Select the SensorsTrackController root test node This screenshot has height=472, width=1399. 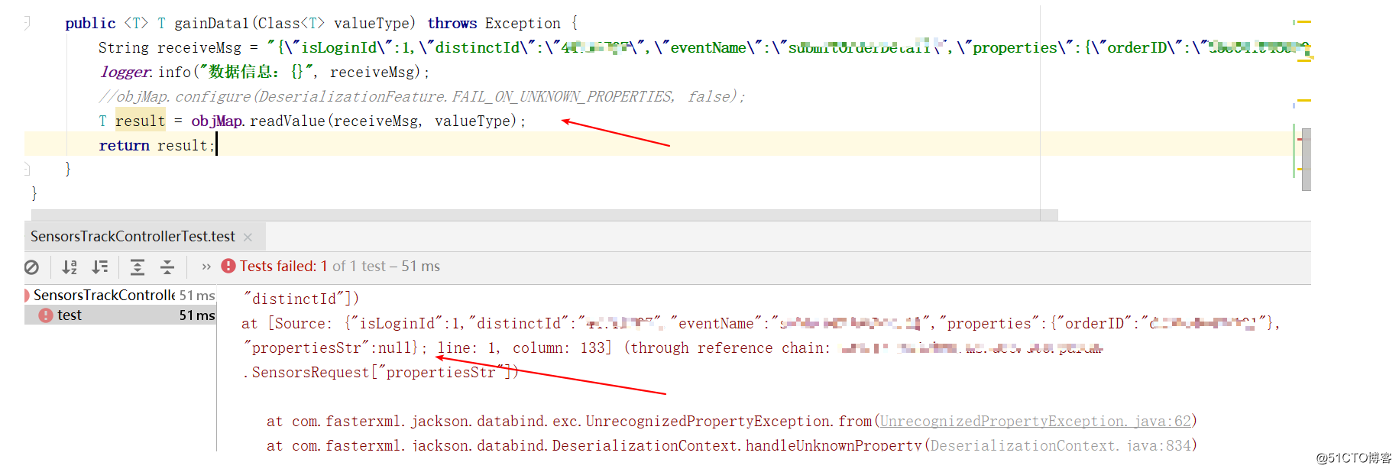120,296
